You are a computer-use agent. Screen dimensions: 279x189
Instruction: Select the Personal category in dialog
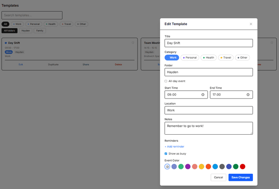click(190, 58)
